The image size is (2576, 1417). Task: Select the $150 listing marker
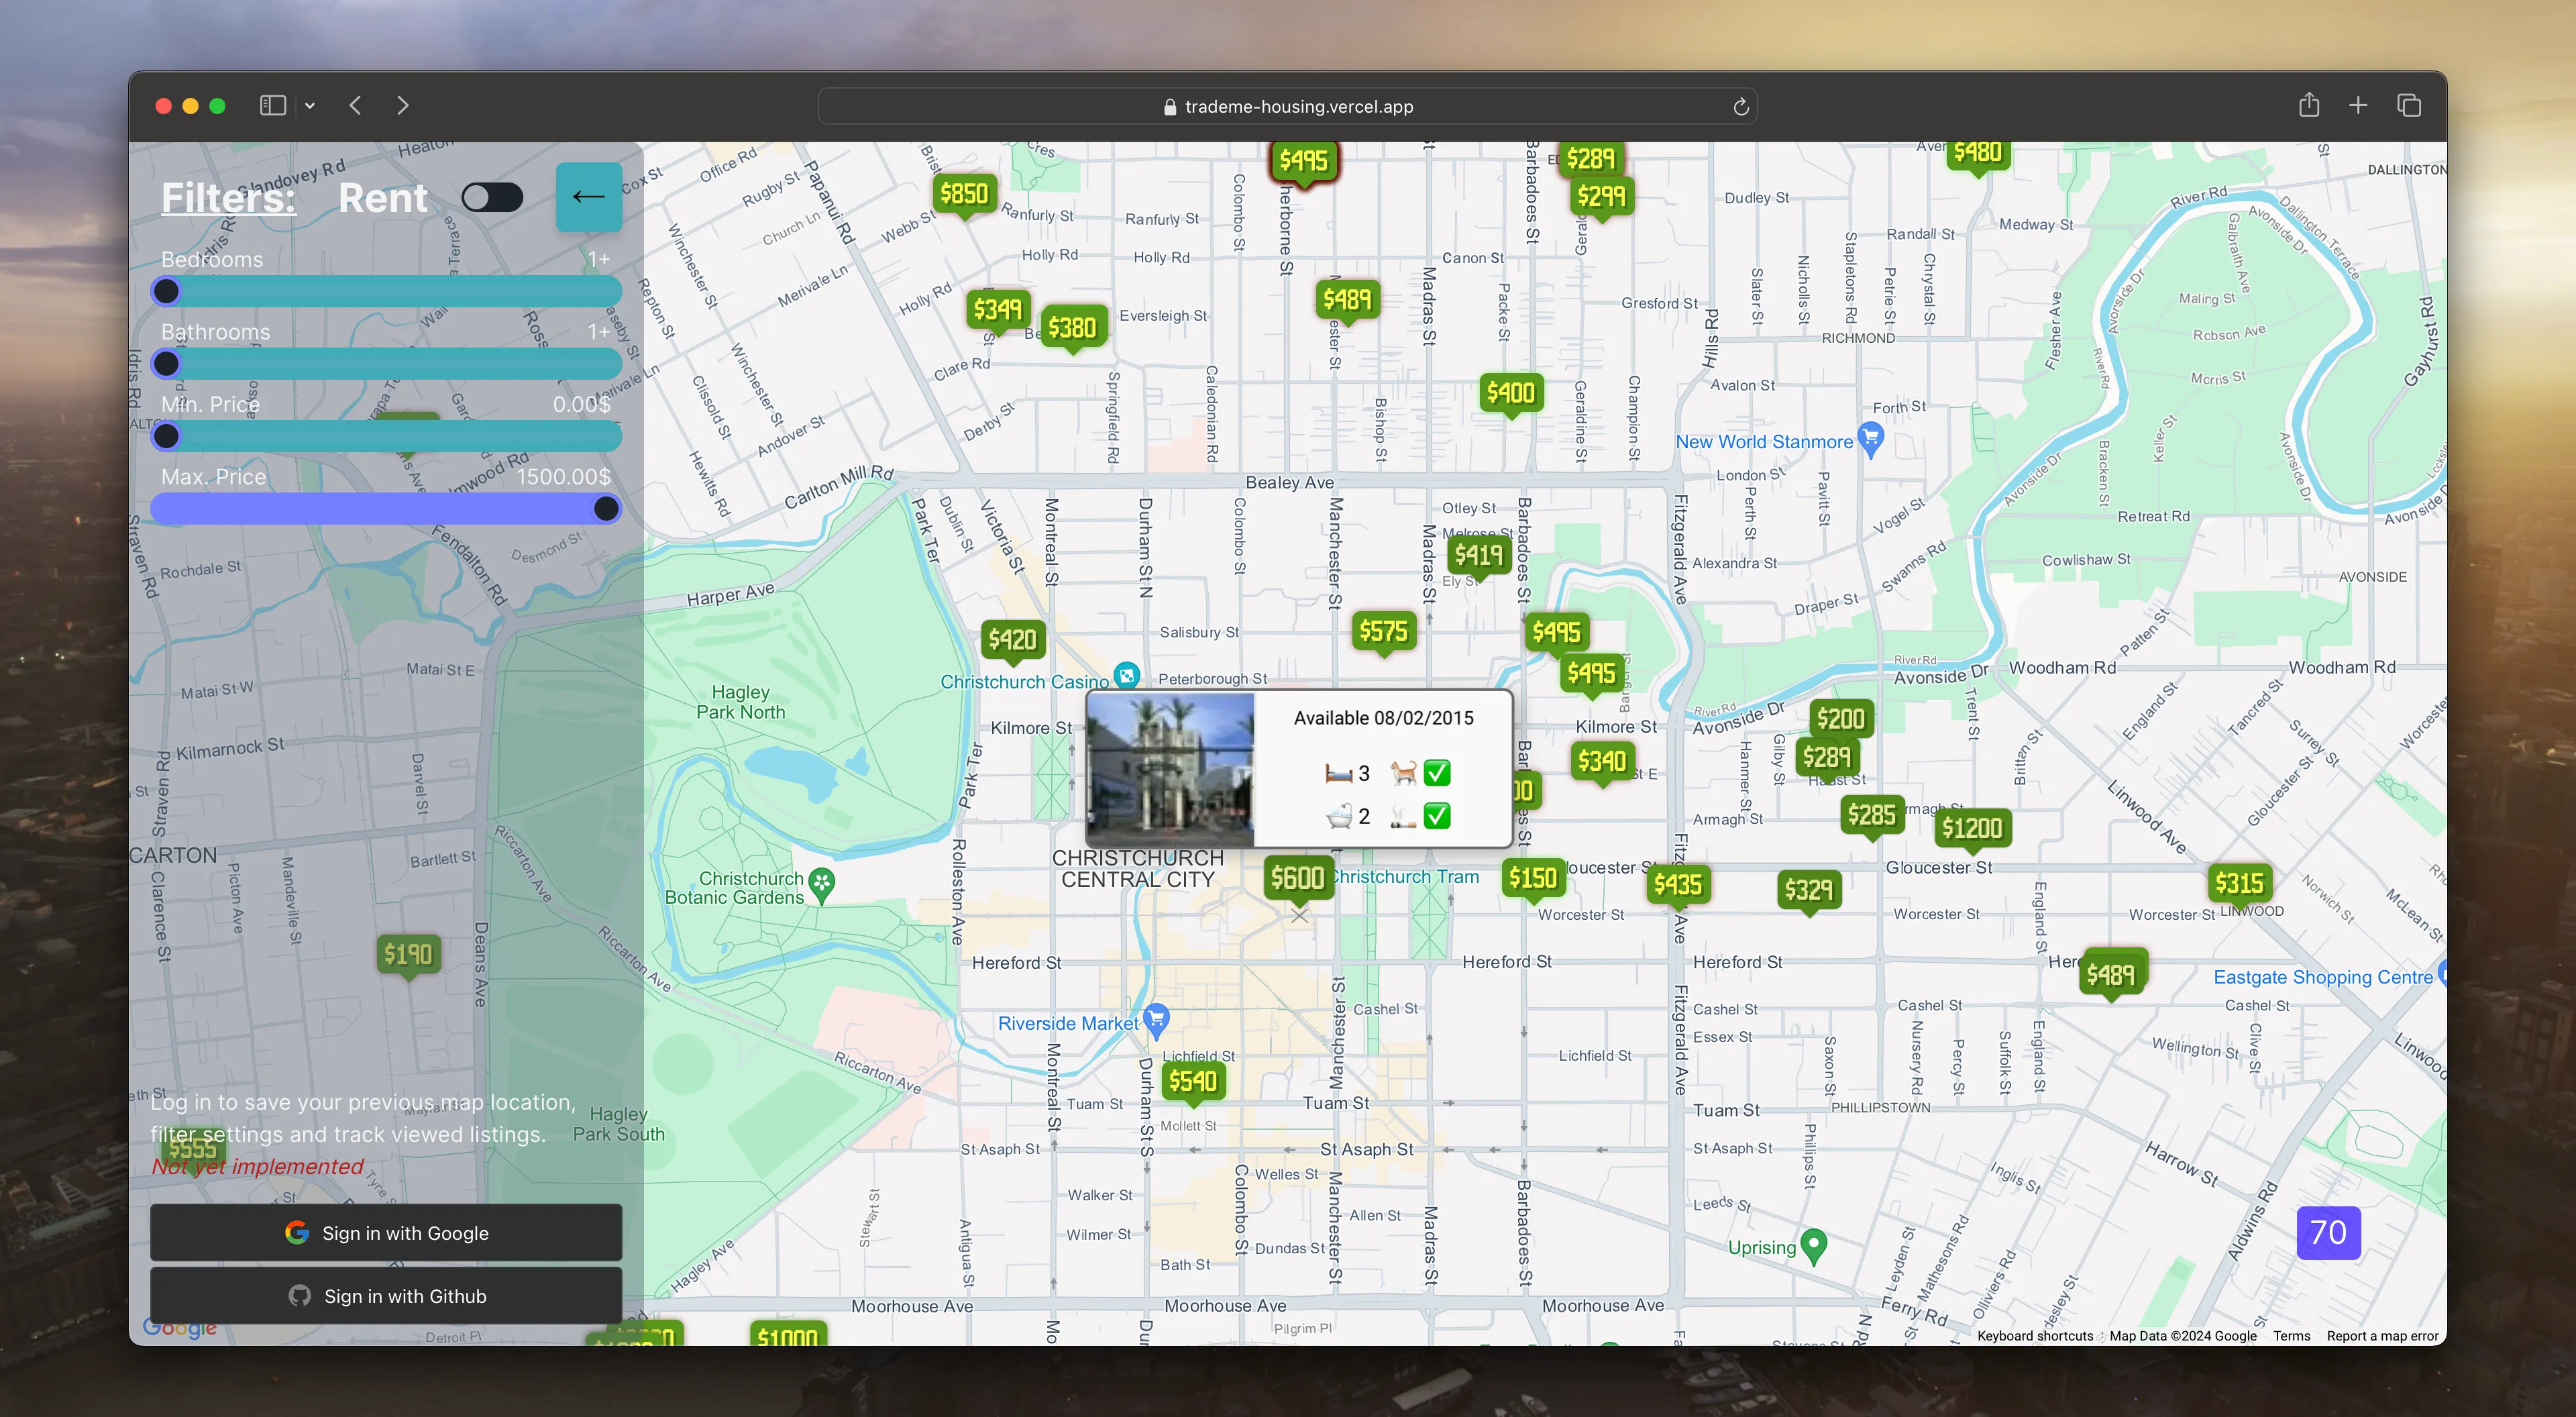pos(1533,878)
